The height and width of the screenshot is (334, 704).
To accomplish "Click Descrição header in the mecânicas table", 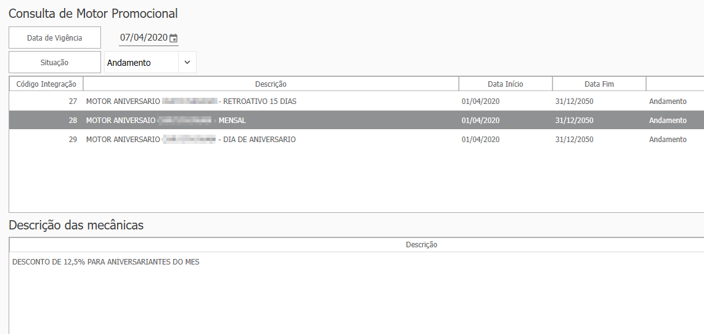I will click(x=421, y=245).
